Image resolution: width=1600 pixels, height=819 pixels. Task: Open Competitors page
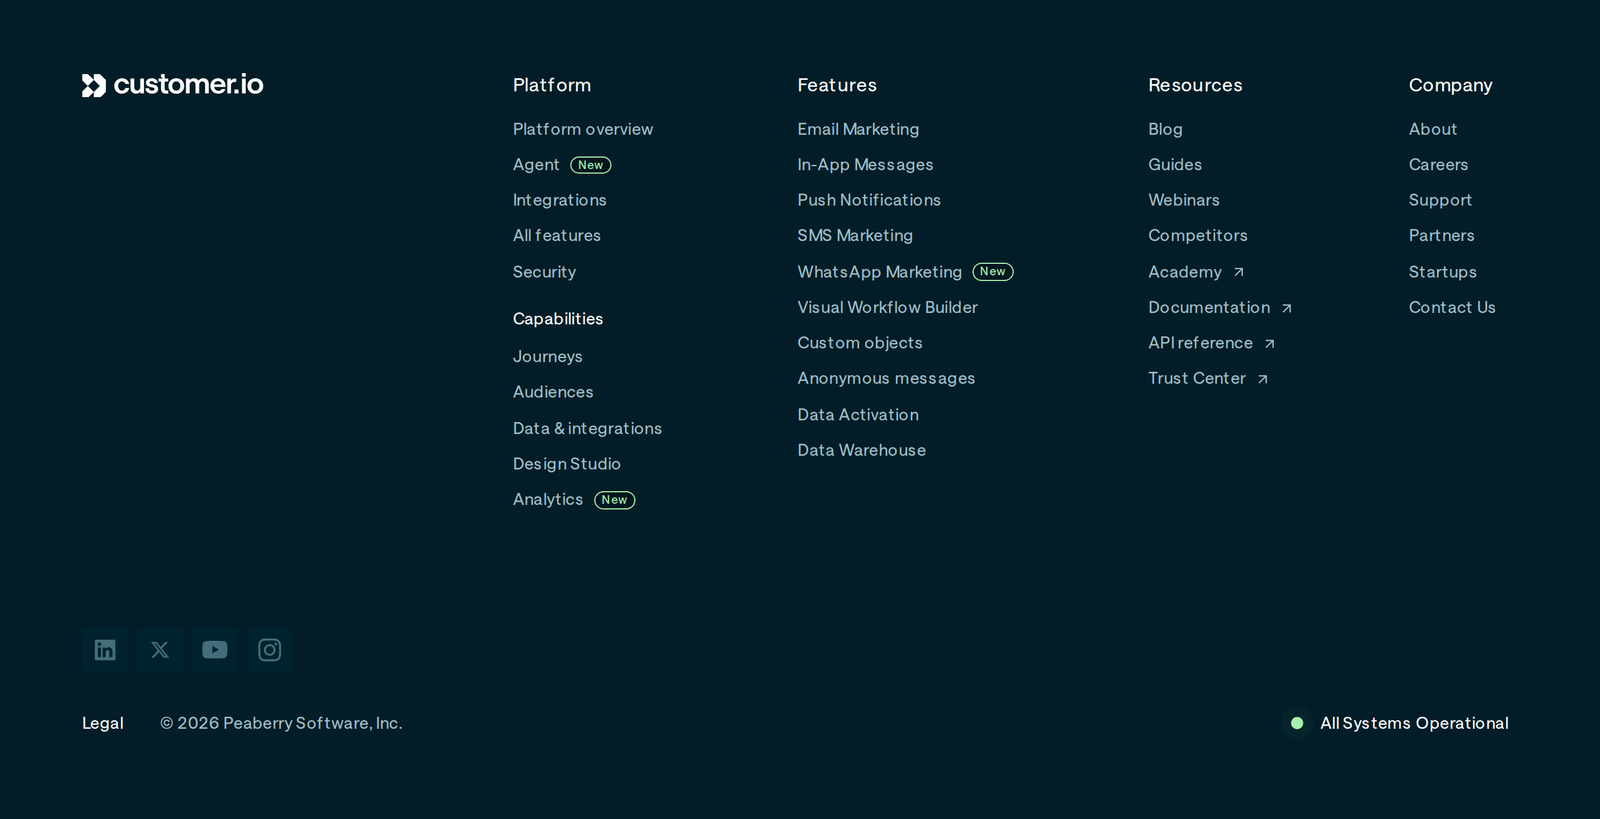coord(1198,235)
